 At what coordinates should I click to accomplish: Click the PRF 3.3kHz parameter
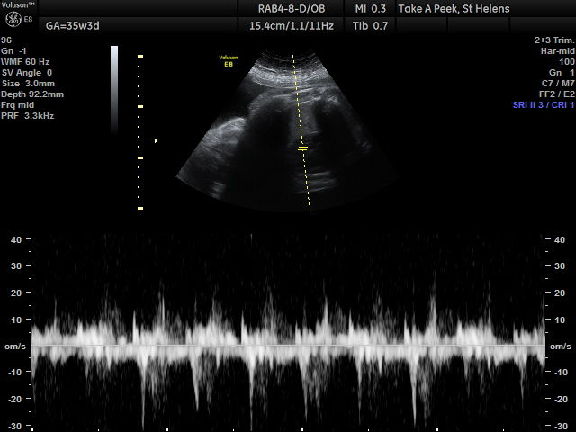28,116
